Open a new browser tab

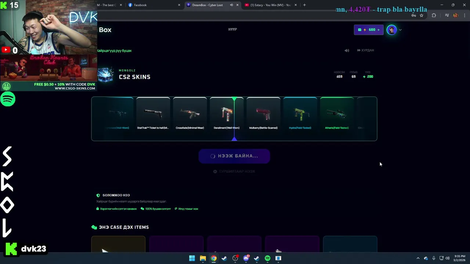pos(304,5)
